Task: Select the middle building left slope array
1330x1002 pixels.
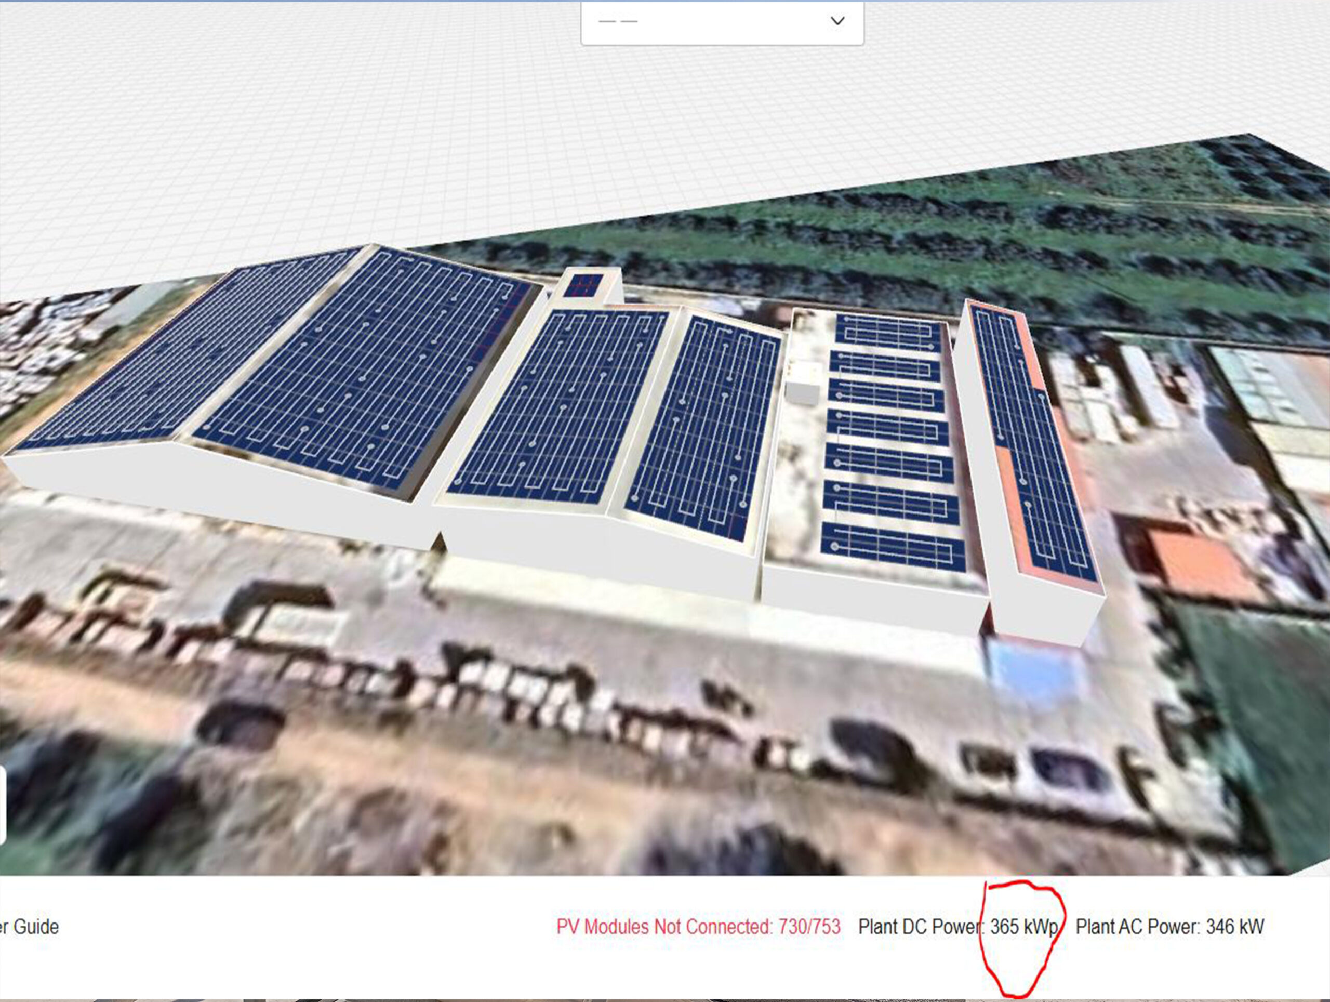Action: (556, 406)
